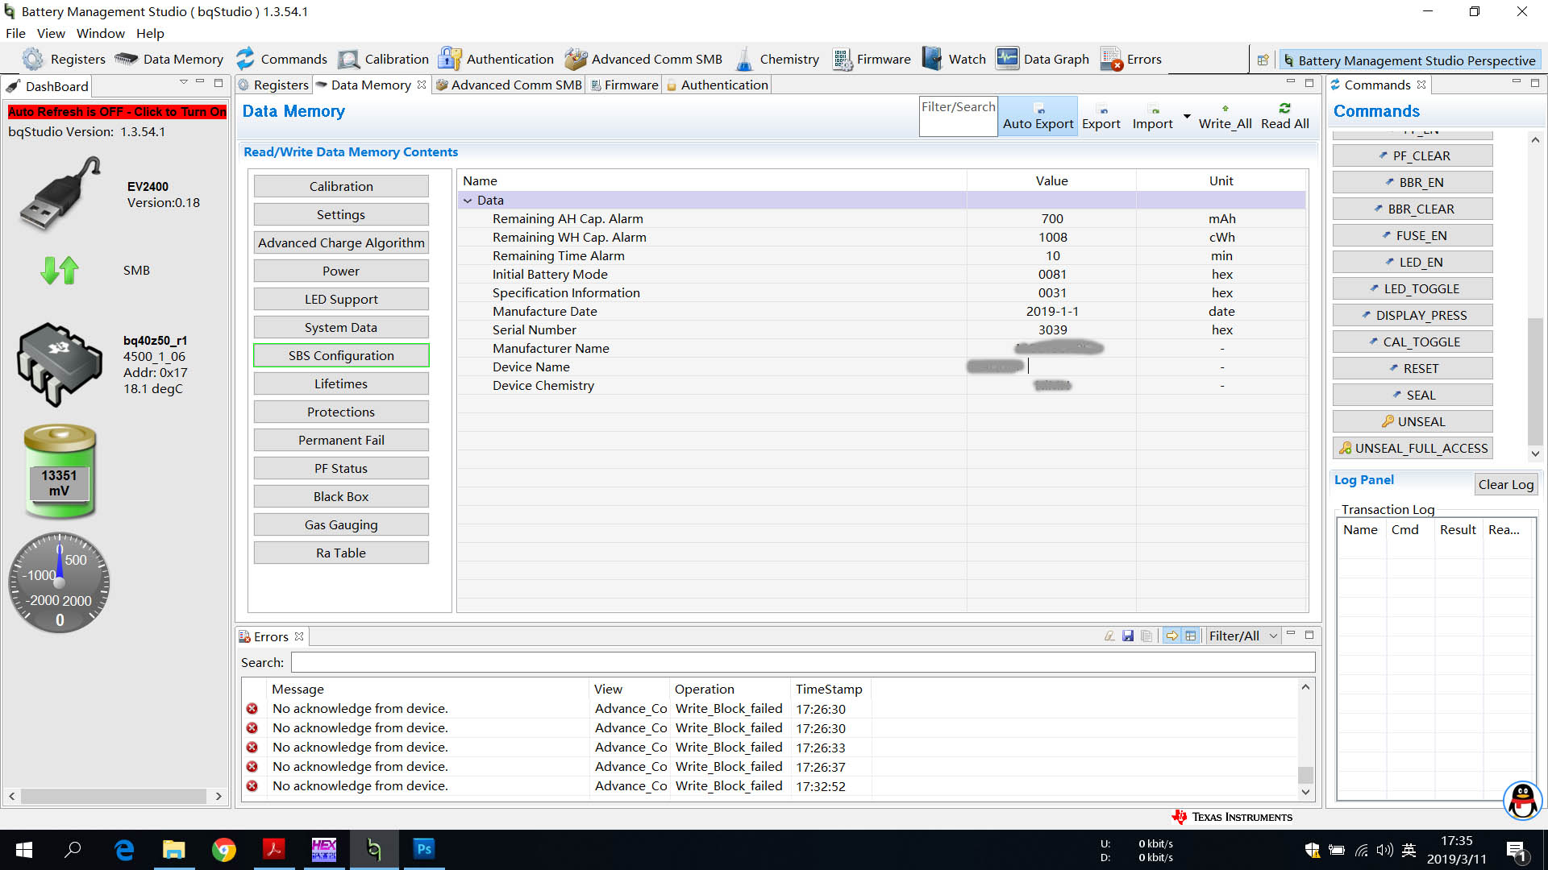Viewport: 1548px width, 870px height.
Task: Click the errors Search input field
Action: point(802,662)
